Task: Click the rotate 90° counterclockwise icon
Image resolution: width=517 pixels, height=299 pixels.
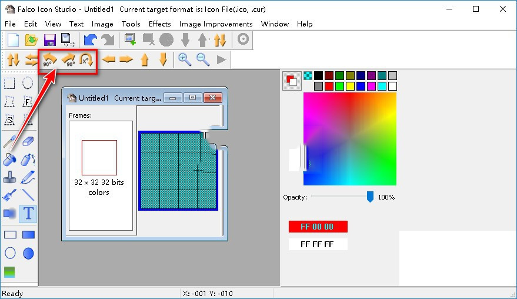Action: point(49,59)
